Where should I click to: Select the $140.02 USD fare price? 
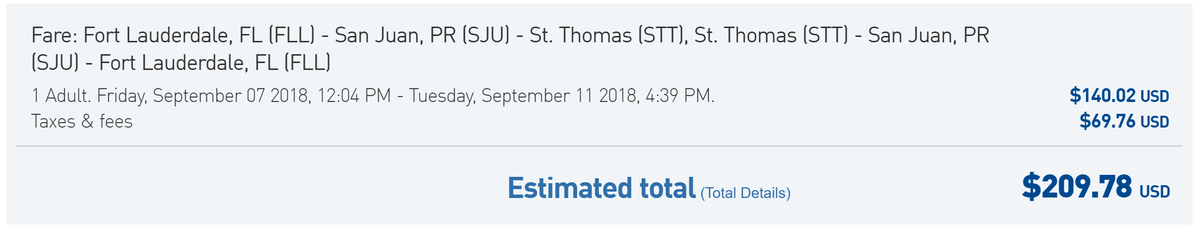pyautogui.click(x=1119, y=96)
